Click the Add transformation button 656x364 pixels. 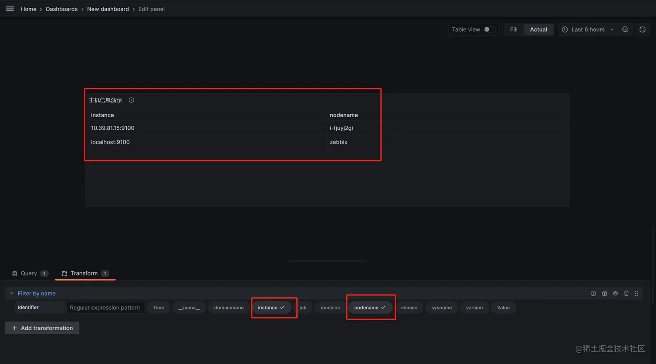click(x=42, y=328)
